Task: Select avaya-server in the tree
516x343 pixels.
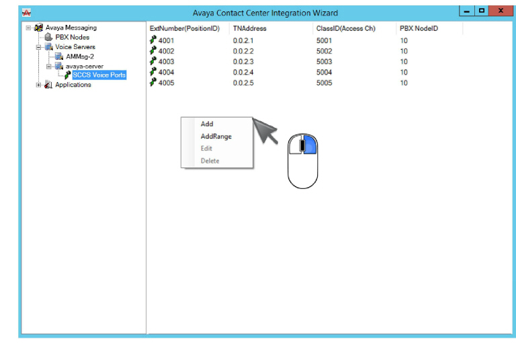Action: (x=84, y=66)
